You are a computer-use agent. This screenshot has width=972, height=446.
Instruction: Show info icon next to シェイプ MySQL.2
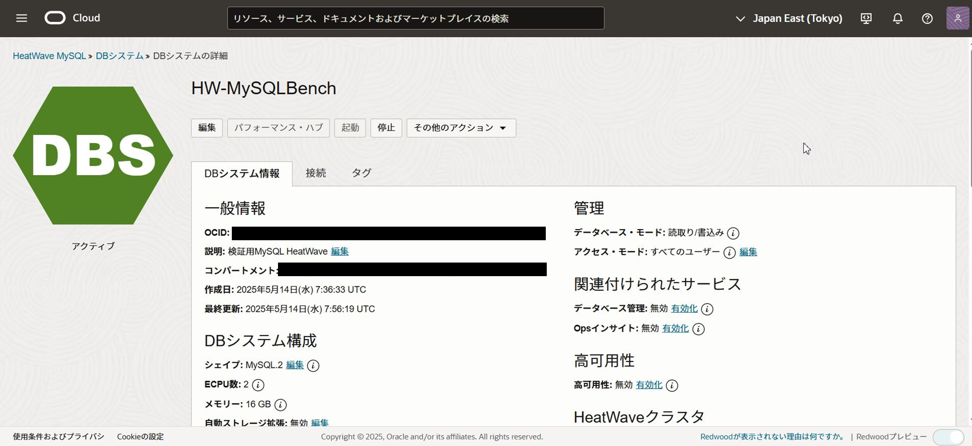313,365
